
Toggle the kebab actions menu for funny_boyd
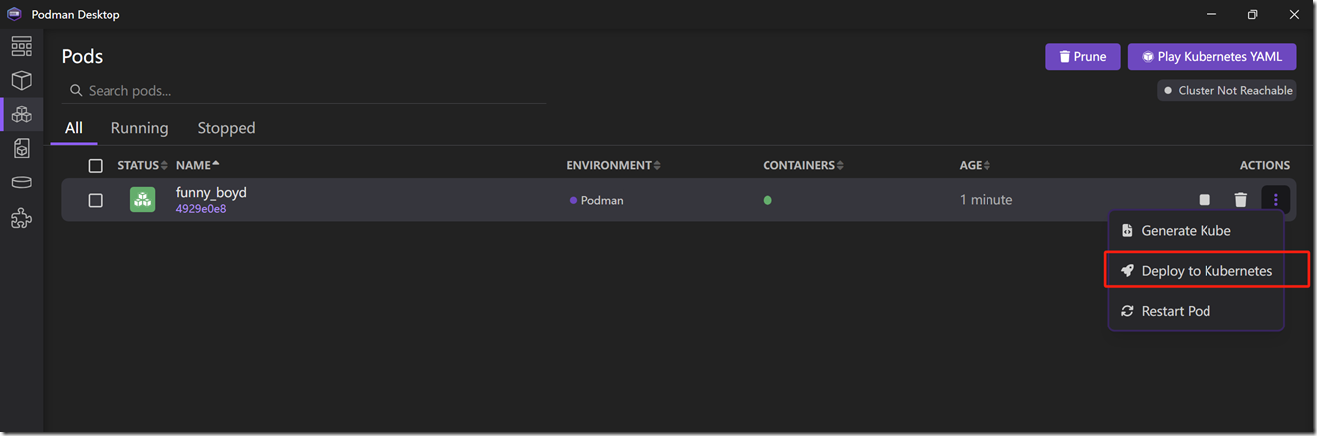pyautogui.click(x=1275, y=200)
